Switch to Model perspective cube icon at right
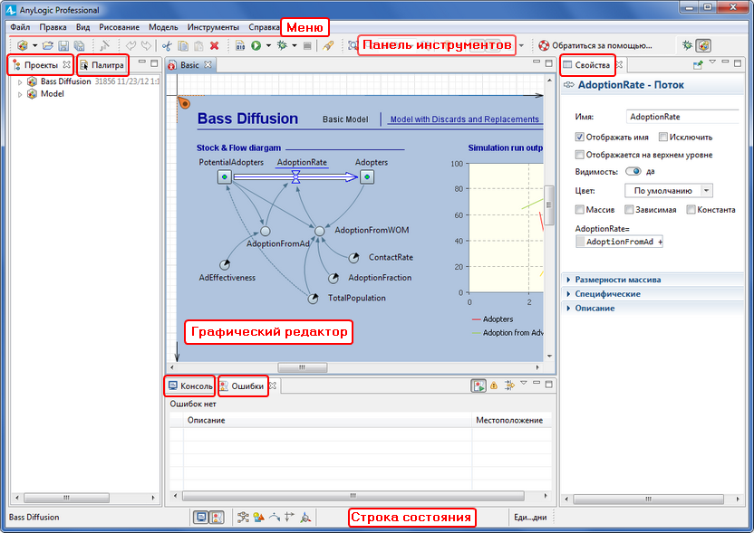The width and height of the screenshot is (754, 533). click(703, 45)
